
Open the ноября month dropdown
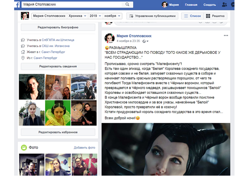[112, 16]
